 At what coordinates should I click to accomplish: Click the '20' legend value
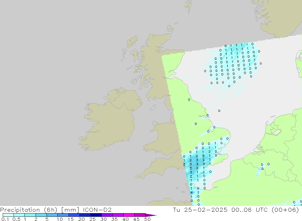pos(82,219)
